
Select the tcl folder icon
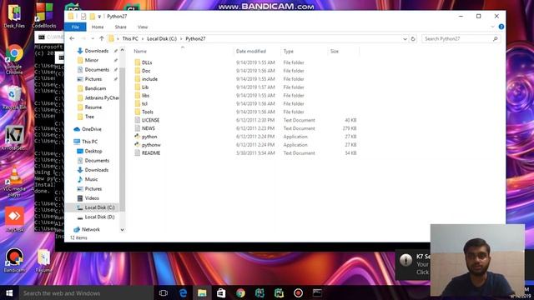point(137,103)
